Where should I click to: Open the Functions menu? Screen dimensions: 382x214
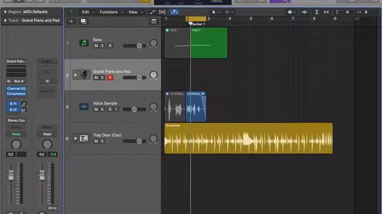[112, 12]
